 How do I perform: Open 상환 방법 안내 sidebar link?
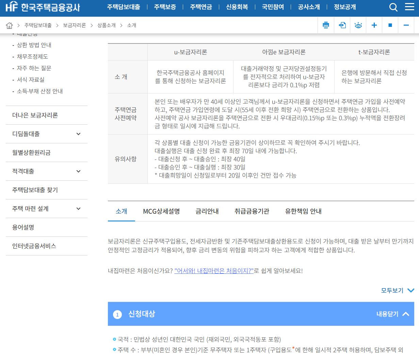tap(34, 45)
